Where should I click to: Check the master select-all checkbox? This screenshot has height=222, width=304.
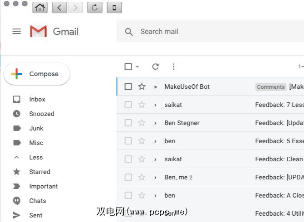pos(128,67)
